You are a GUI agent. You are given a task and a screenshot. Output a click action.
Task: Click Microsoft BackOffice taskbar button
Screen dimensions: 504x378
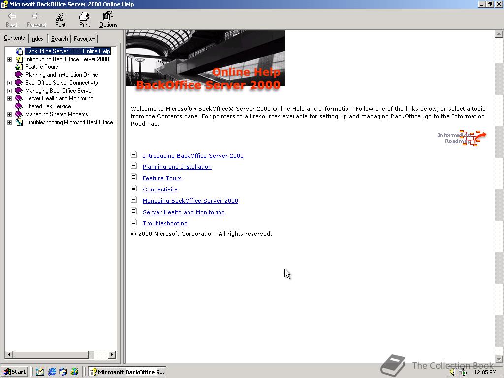(x=127, y=372)
